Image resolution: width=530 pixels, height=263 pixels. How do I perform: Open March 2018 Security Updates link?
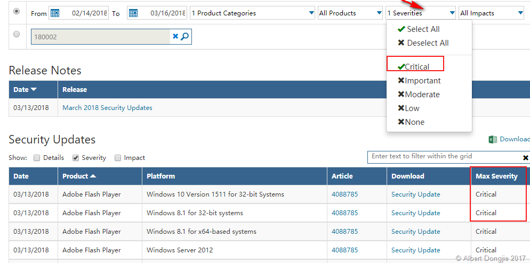(107, 108)
